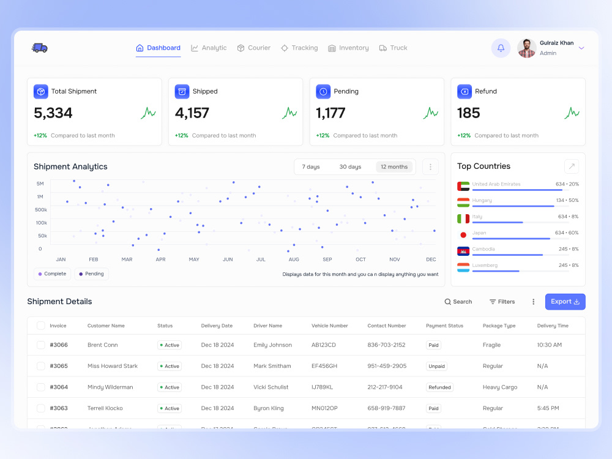Click the Search magnifier icon
This screenshot has width=612, height=459.
point(448,302)
